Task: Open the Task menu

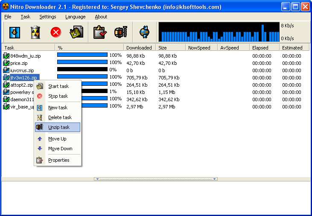Action: [26, 17]
